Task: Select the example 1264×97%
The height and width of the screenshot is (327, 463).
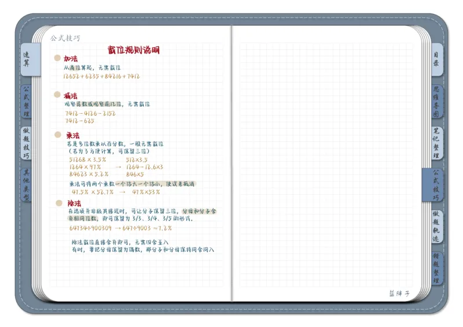Action: click(x=85, y=167)
